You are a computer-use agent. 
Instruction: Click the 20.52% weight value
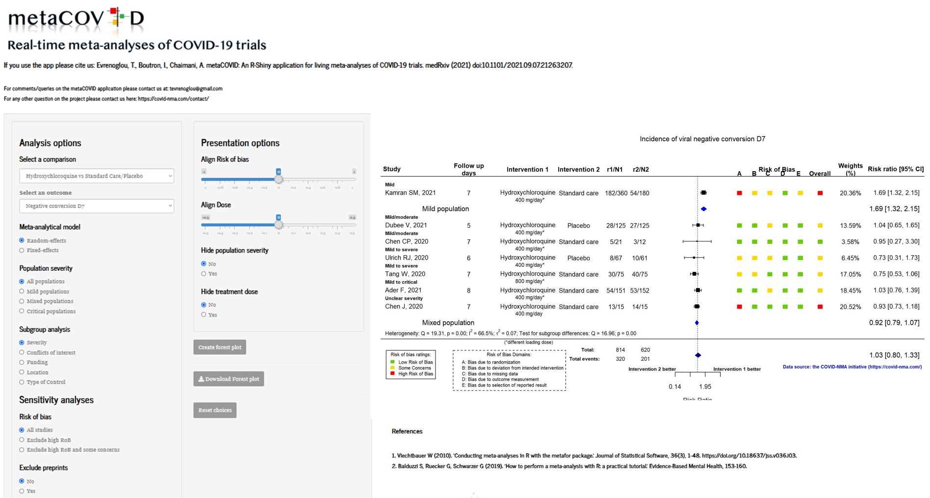(850, 307)
